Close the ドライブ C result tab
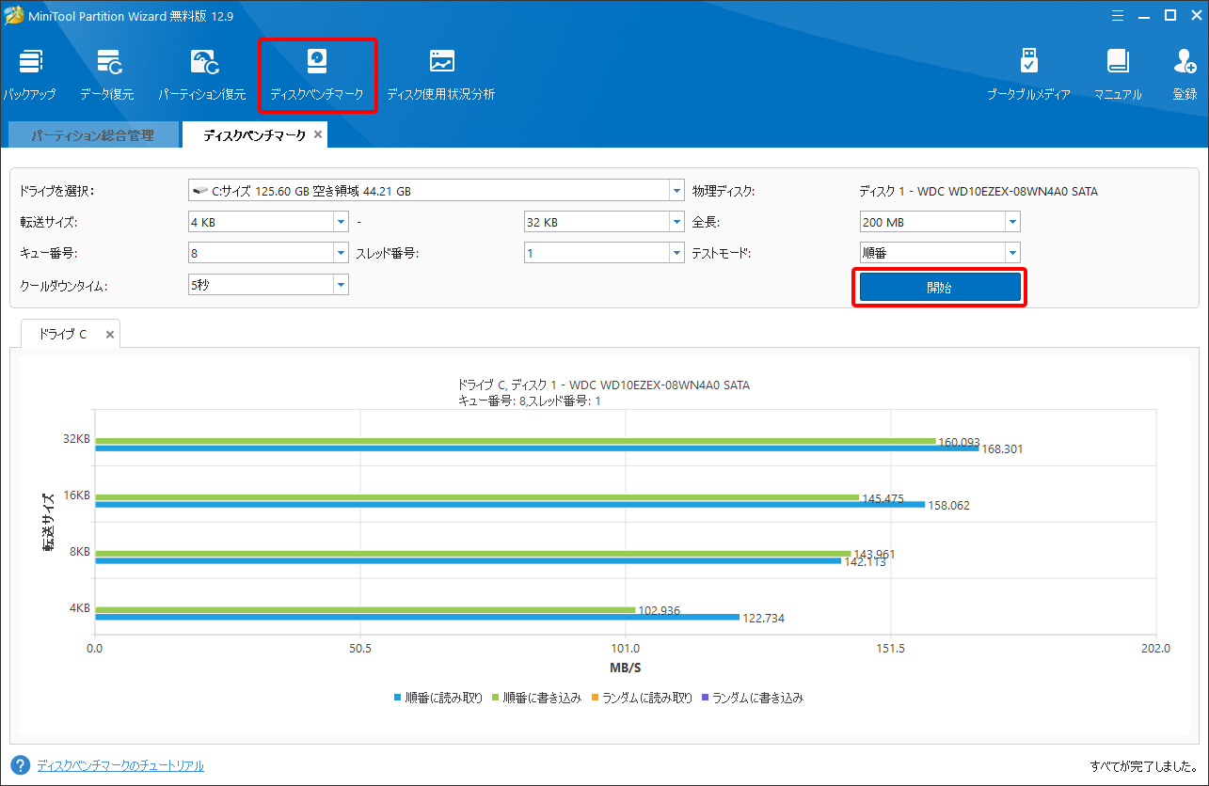1209x786 pixels. pyautogui.click(x=110, y=334)
